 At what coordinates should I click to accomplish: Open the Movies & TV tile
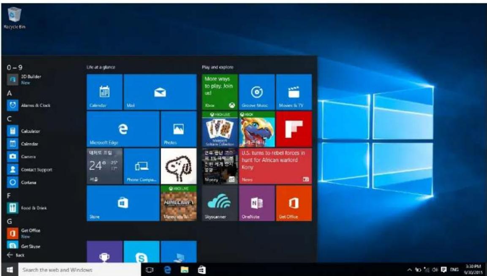(294, 92)
